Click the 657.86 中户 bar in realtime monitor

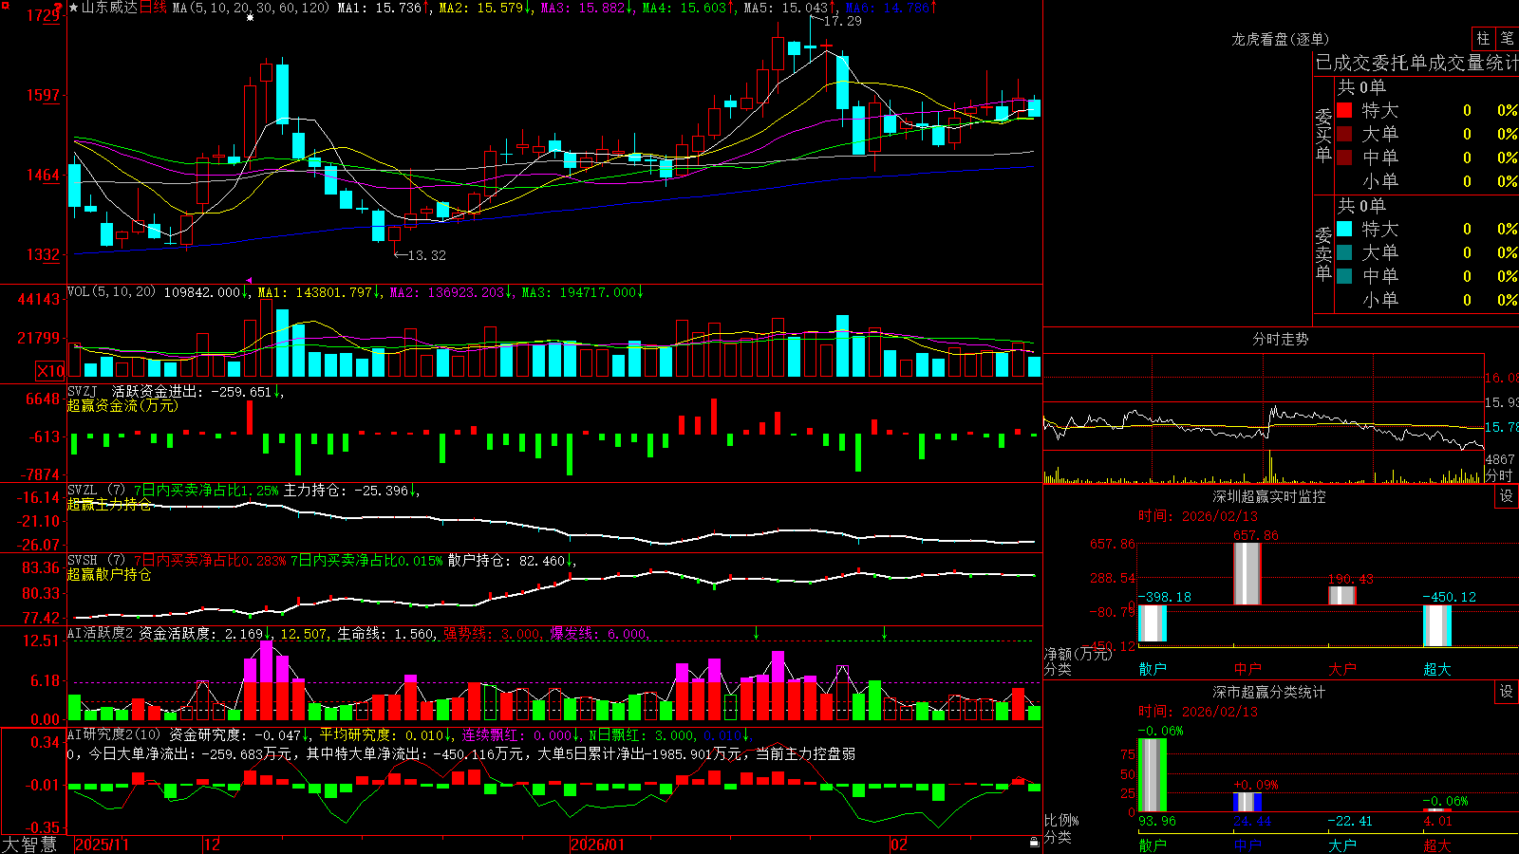(1247, 573)
